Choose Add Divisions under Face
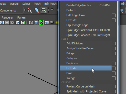The height and width of the screenshot is (94, 126). [x=86, y=43]
